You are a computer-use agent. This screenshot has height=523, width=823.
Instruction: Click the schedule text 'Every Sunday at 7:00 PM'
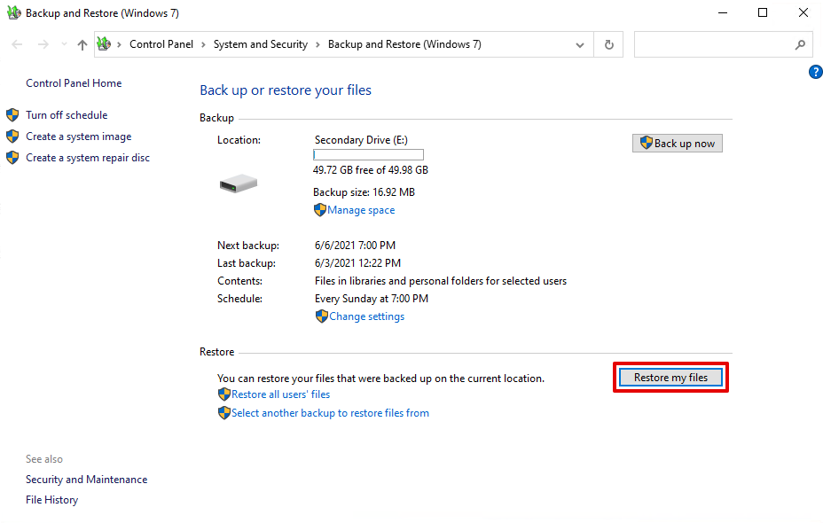371,299
